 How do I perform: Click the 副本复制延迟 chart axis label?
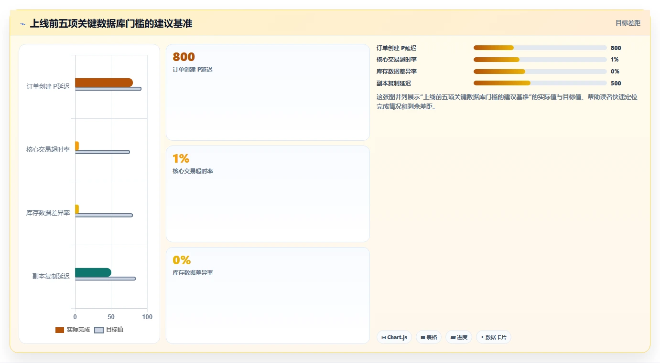[x=51, y=276]
